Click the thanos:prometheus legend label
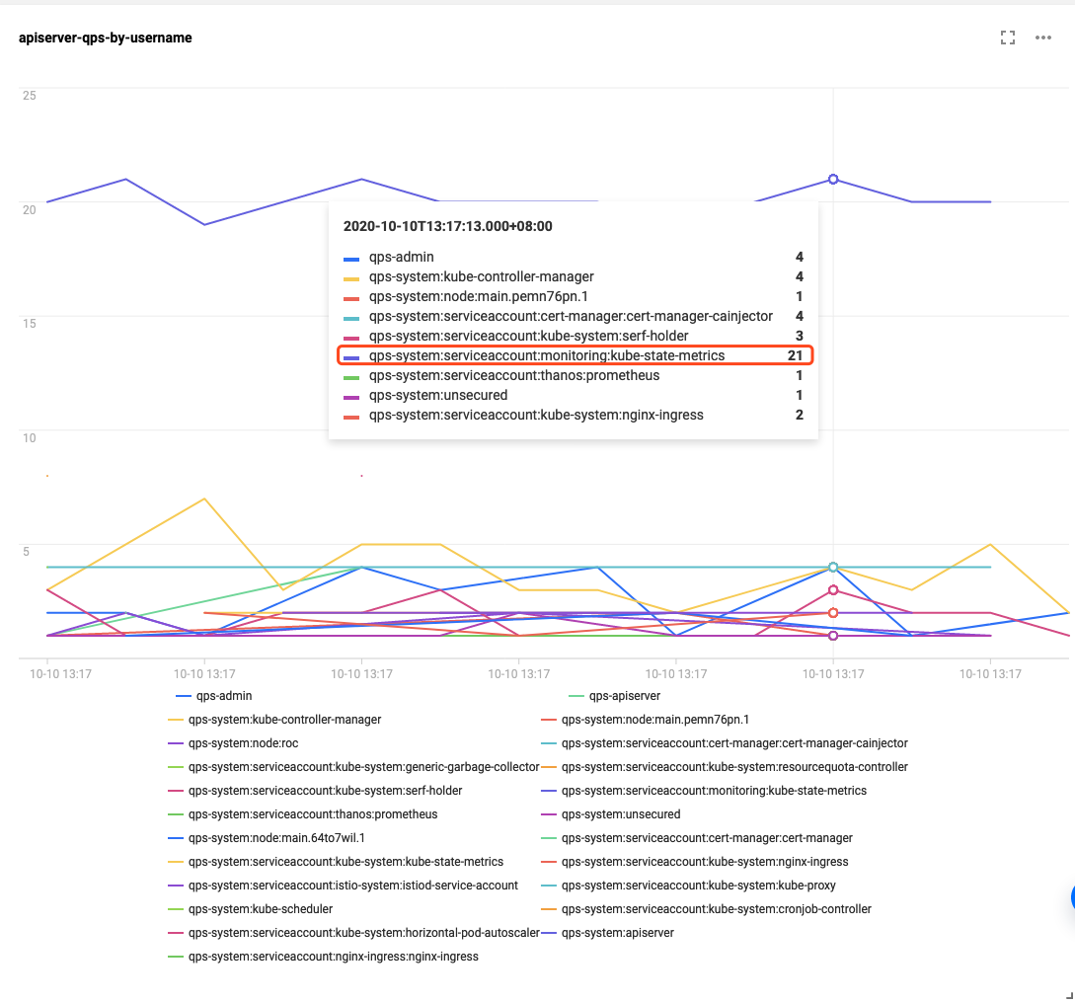This screenshot has height=1002, width=1075. (x=312, y=814)
